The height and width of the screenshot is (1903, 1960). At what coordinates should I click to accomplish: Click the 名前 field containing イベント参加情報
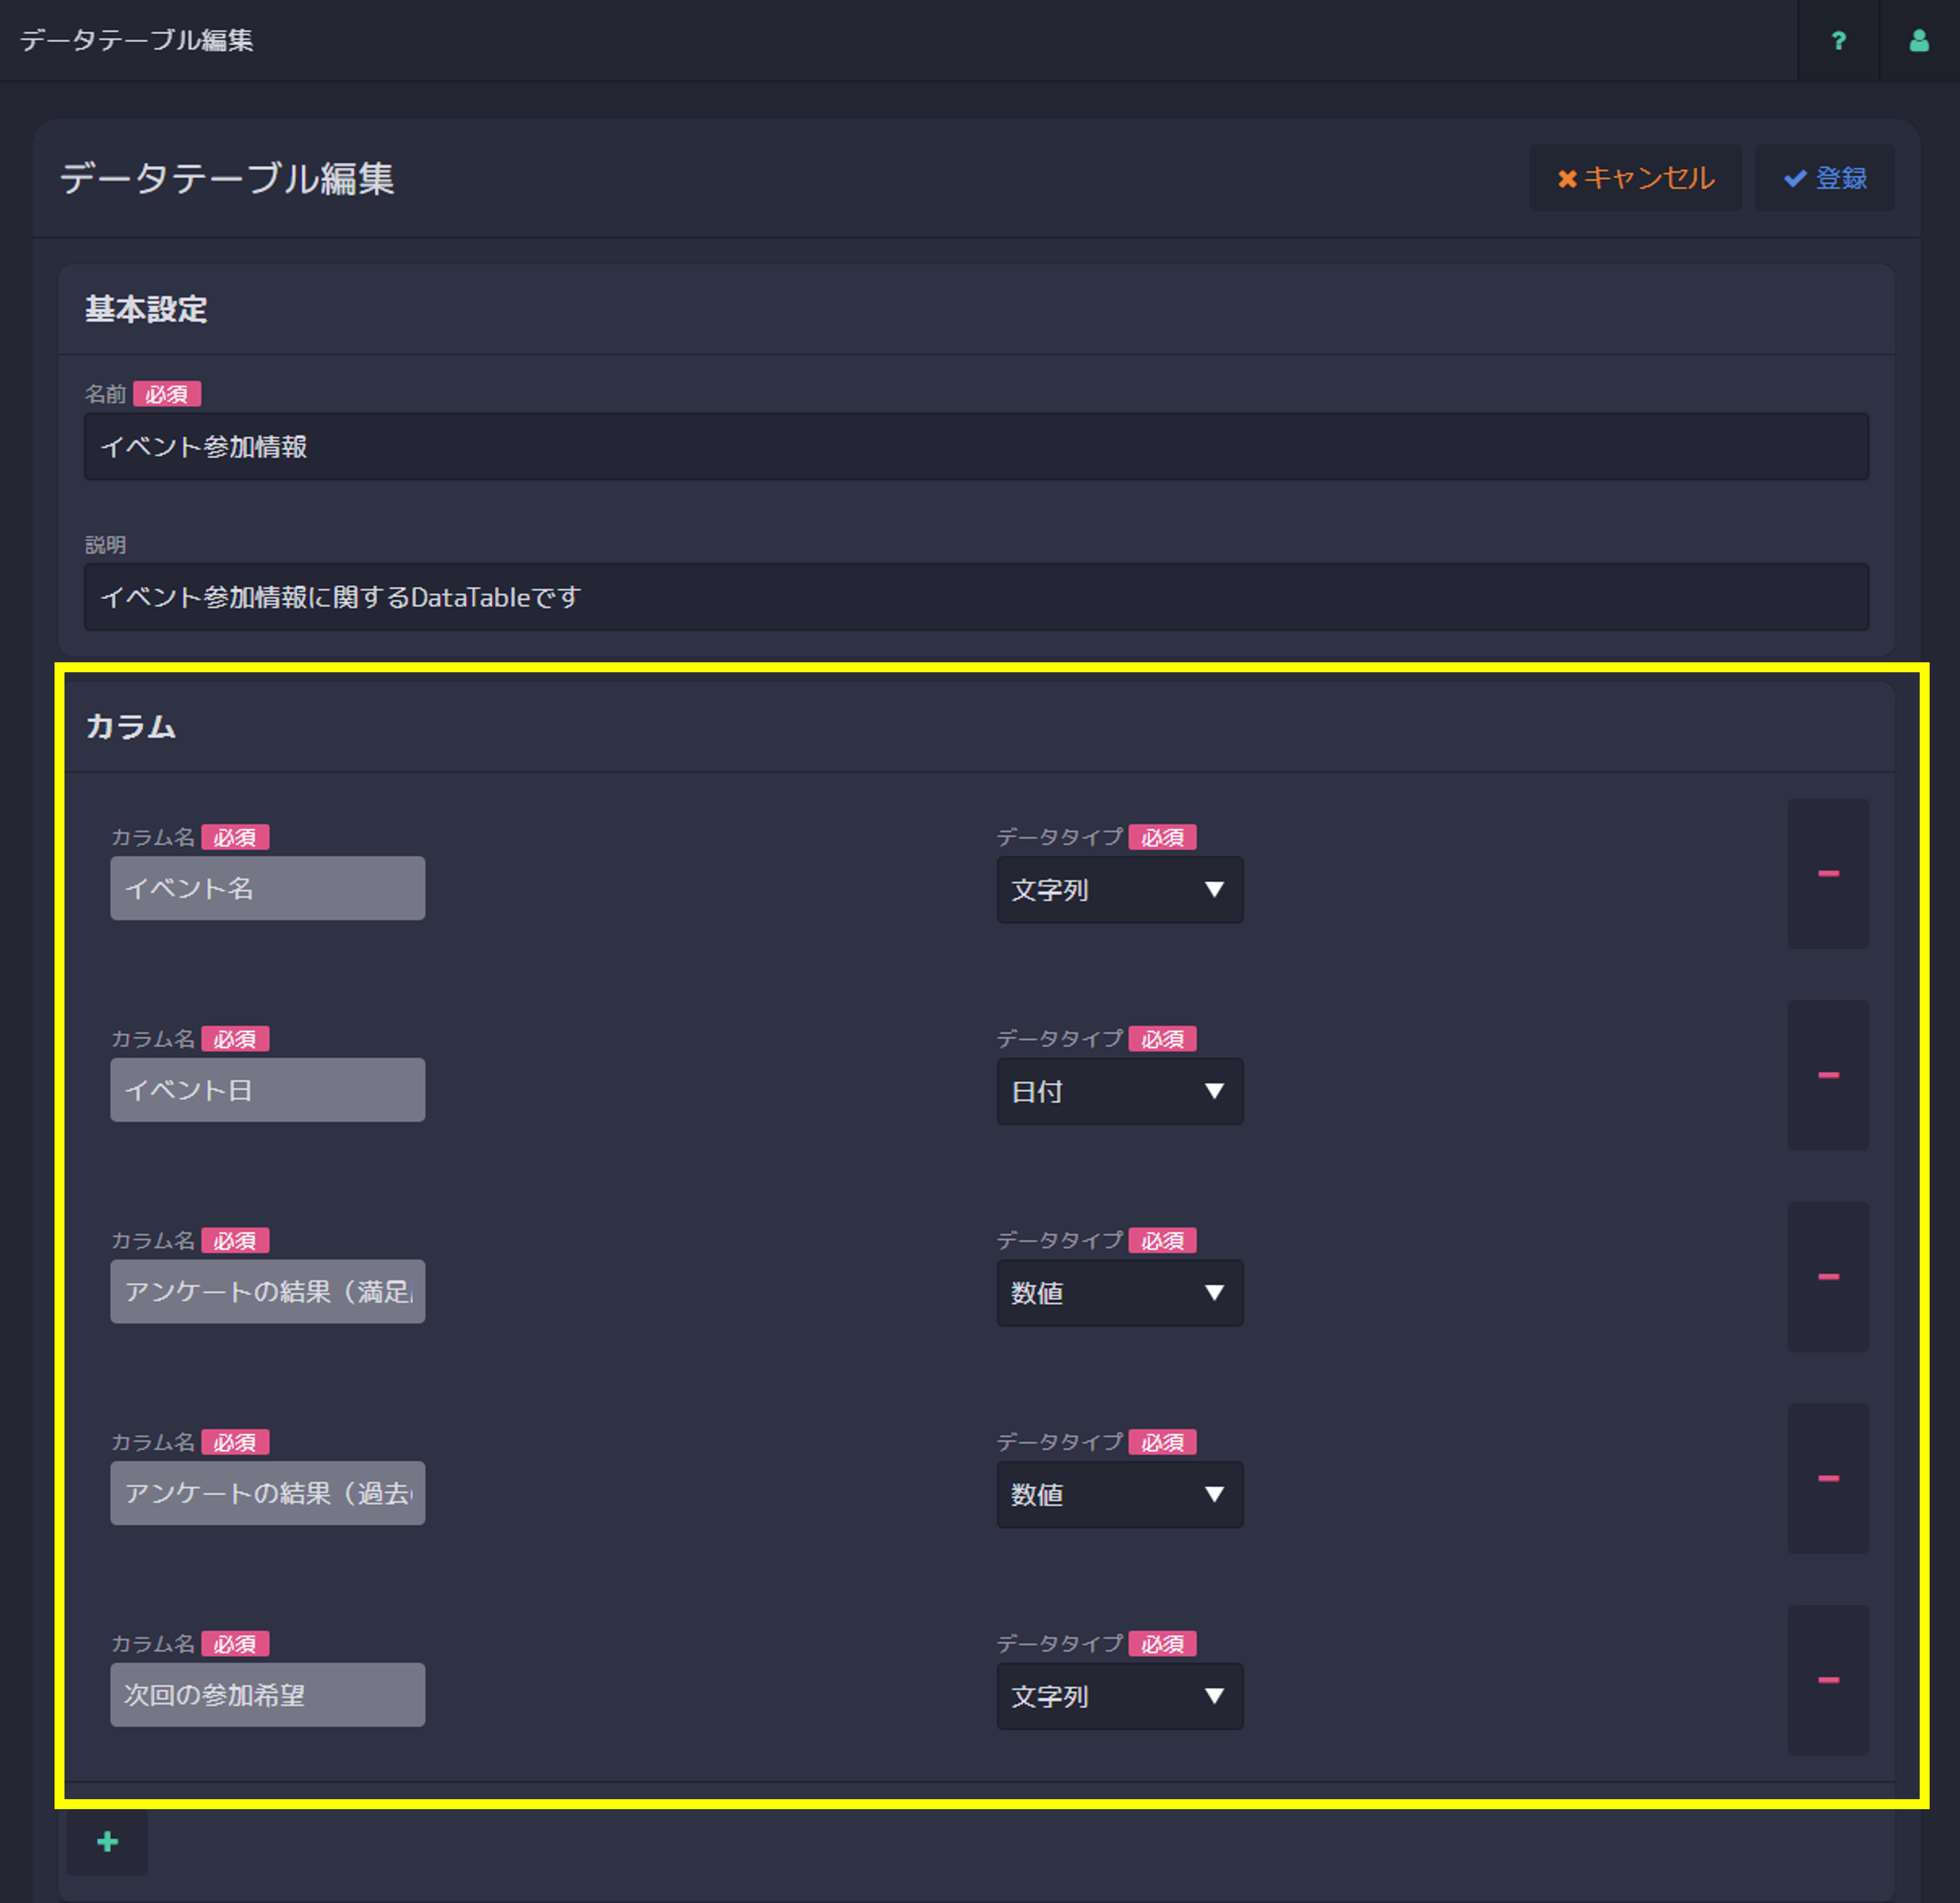pyautogui.click(x=976, y=447)
